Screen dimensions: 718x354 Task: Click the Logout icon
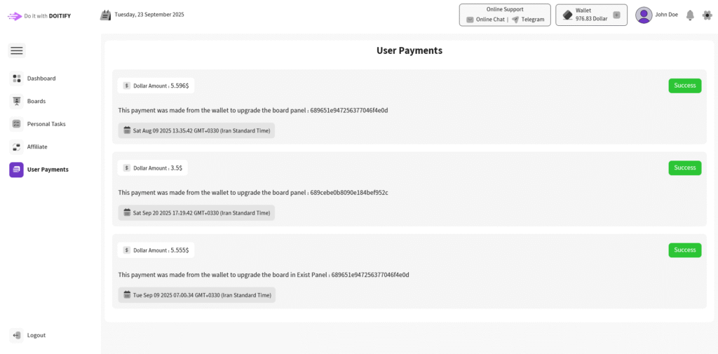(x=17, y=335)
